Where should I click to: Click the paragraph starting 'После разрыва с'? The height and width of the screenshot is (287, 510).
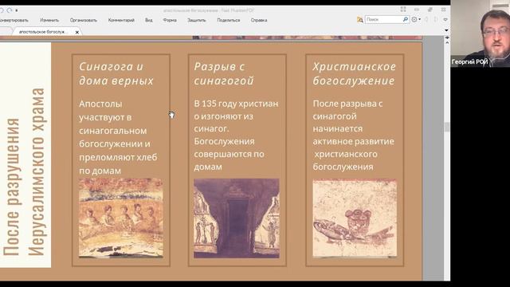click(354, 135)
